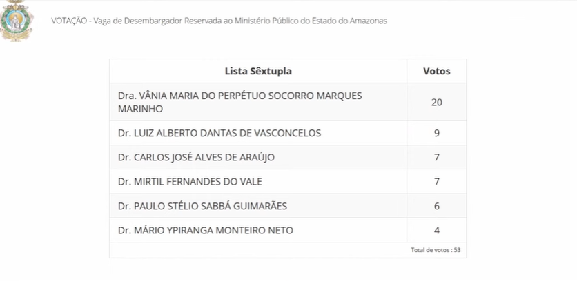Click the word MARINHO on second line
577x281 pixels.
pos(141,109)
